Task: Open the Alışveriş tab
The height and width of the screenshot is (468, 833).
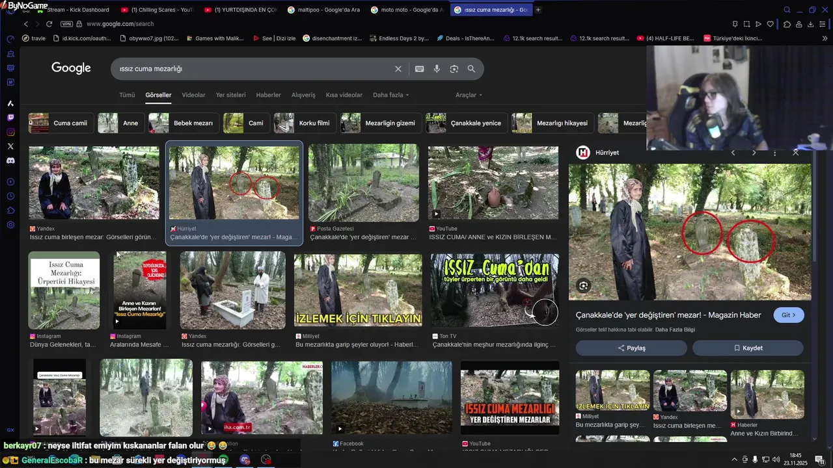Action: pos(303,95)
